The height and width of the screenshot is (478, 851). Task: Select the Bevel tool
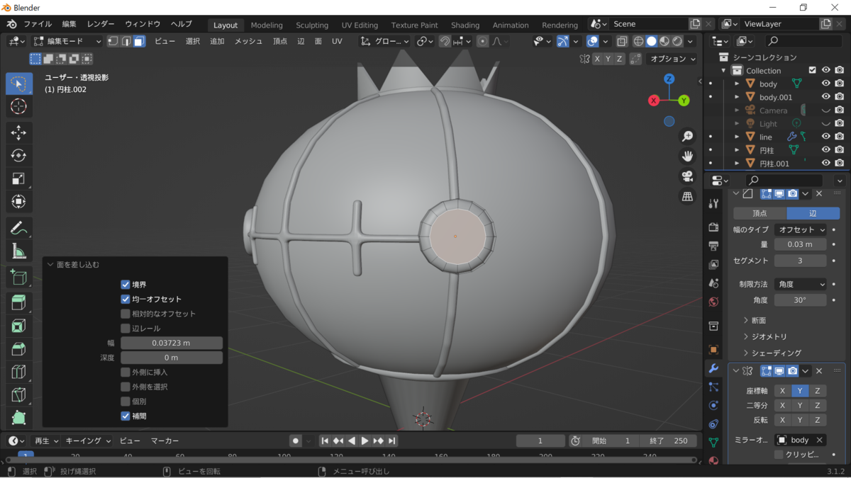pyautogui.click(x=19, y=349)
